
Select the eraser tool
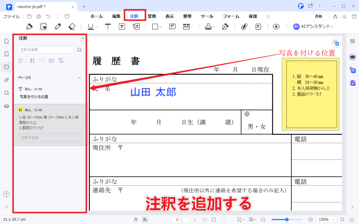(x=72, y=26)
